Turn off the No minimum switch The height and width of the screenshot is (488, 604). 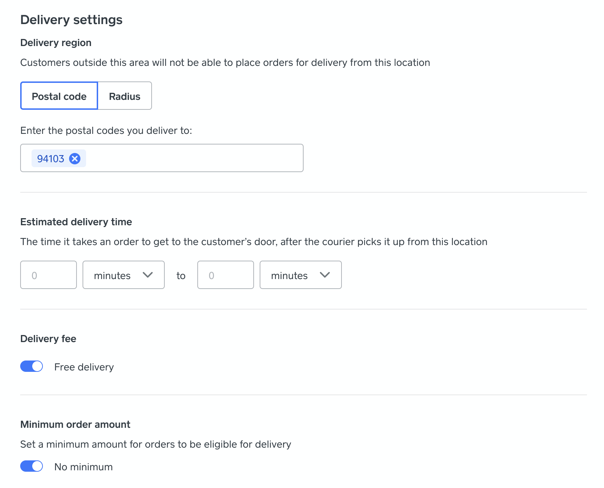32,466
